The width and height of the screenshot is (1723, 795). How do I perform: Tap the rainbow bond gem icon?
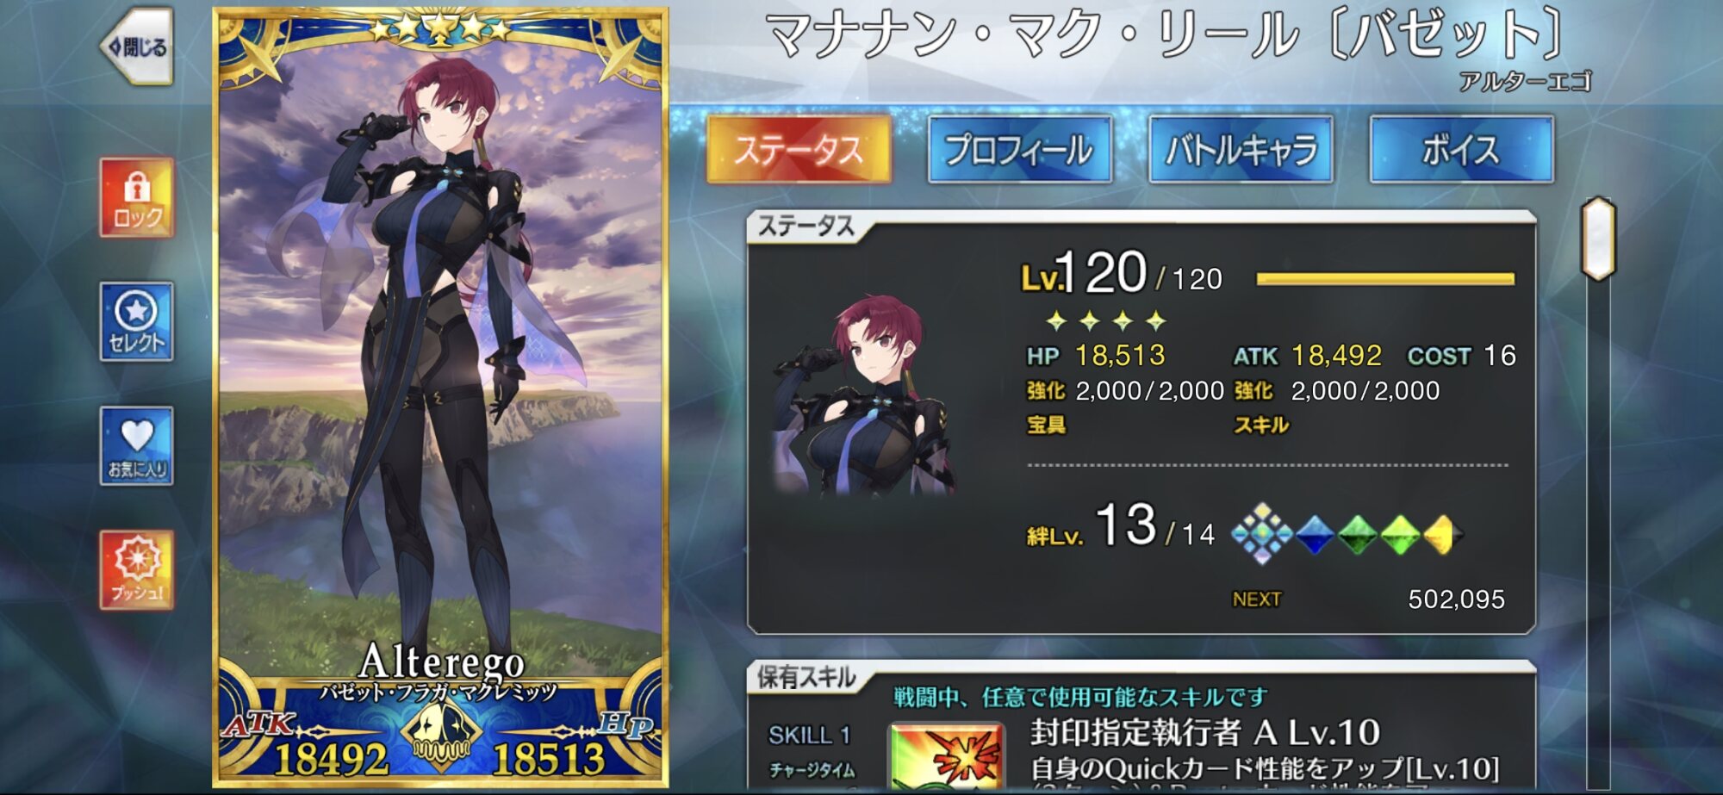(x=1261, y=534)
